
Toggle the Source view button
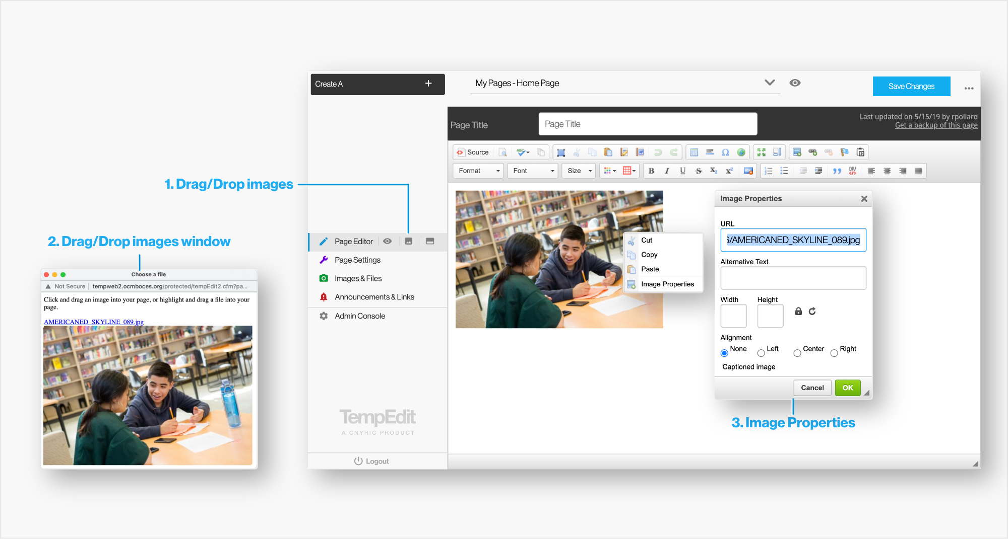coord(473,152)
